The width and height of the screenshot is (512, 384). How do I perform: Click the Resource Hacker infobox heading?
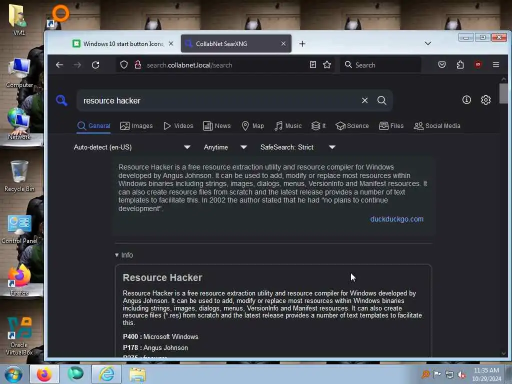[x=162, y=277]
